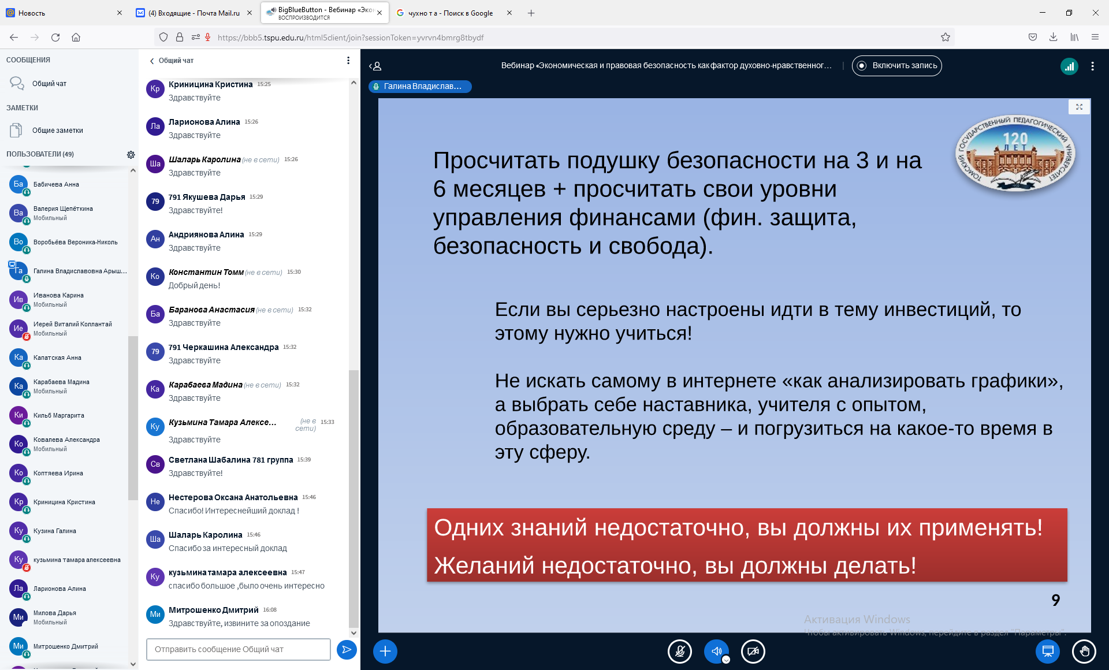
Task: Unmute the microphone button
Action: coord(680,652)
